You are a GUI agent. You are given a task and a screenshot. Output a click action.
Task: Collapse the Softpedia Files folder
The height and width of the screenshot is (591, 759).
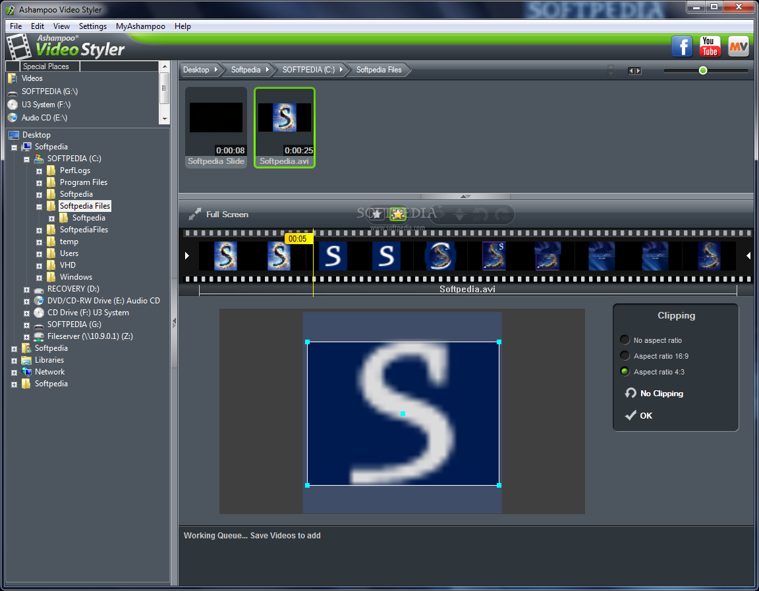tap(40, 207)
